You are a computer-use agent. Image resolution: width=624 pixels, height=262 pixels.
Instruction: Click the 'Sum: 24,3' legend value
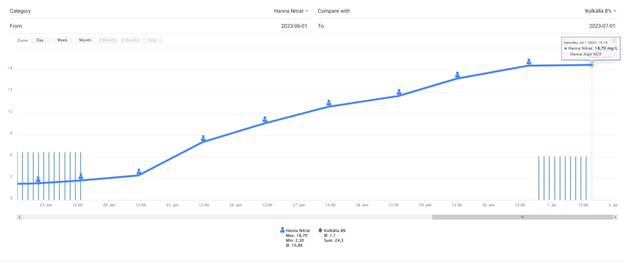click(334, 240)
